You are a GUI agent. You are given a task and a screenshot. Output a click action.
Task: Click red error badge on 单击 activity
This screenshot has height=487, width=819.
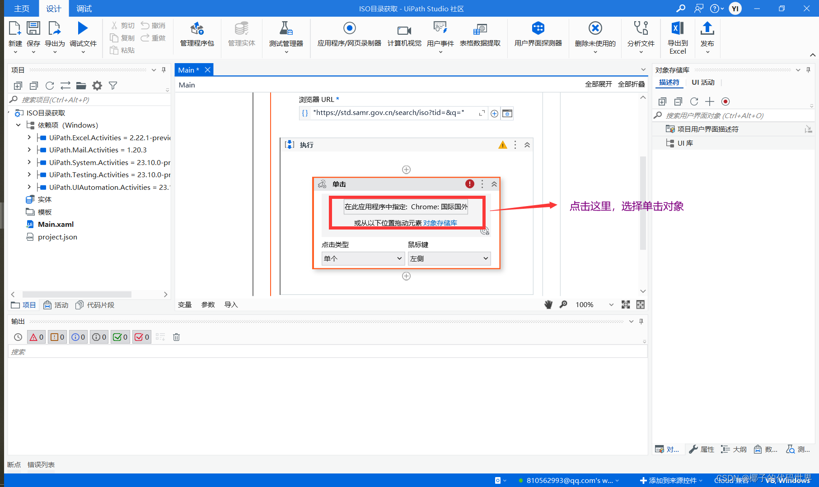470,184
